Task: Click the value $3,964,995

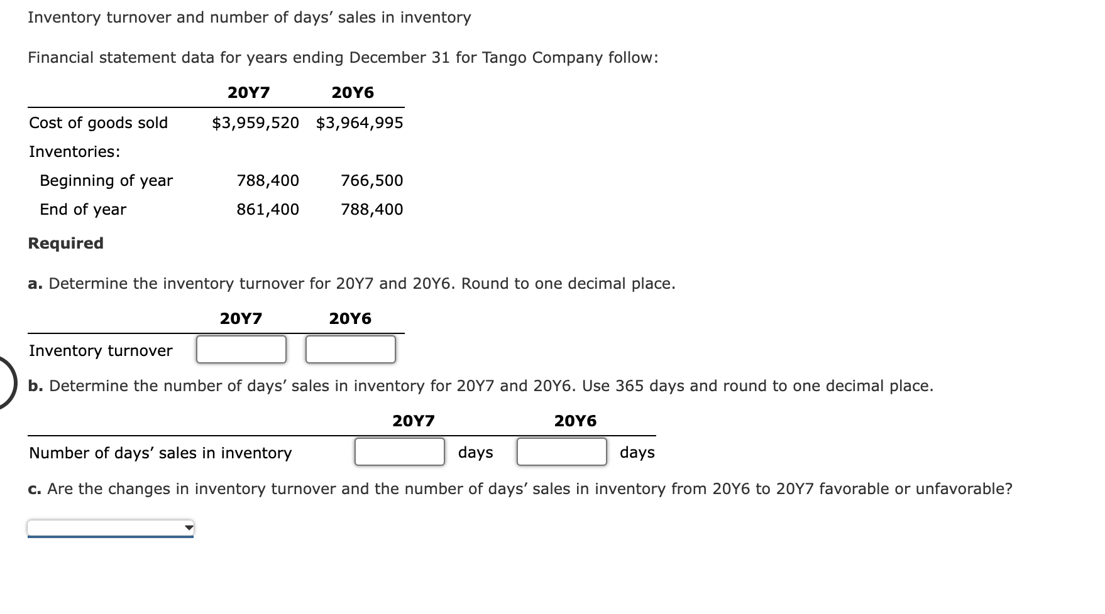Action: coord(360,123)
